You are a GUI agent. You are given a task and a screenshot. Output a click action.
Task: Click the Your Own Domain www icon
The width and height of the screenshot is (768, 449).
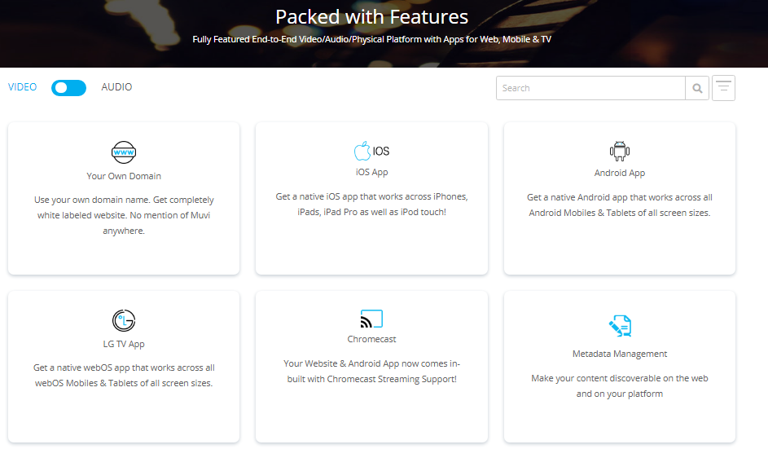(124, 152)
